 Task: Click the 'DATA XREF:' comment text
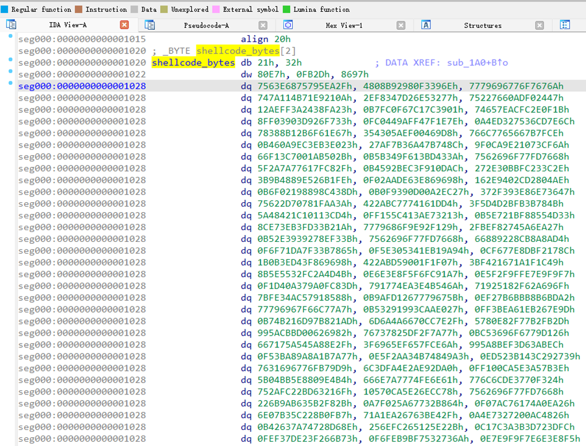pyautogui.click(x=413, y=63)
